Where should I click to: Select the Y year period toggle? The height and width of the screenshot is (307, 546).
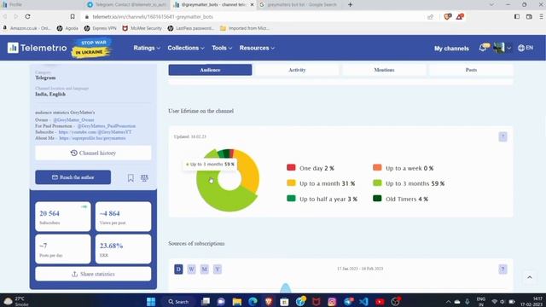coord(218,269)
